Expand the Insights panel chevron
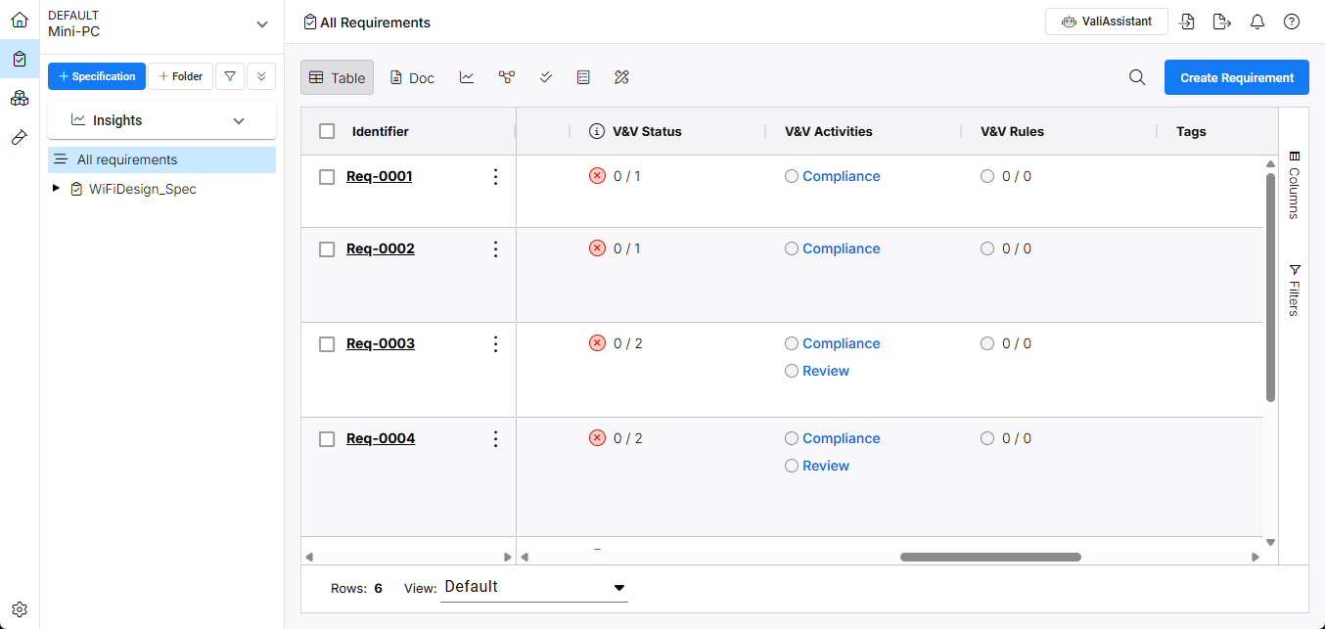 pyautogui.click(x=239, y=120)
